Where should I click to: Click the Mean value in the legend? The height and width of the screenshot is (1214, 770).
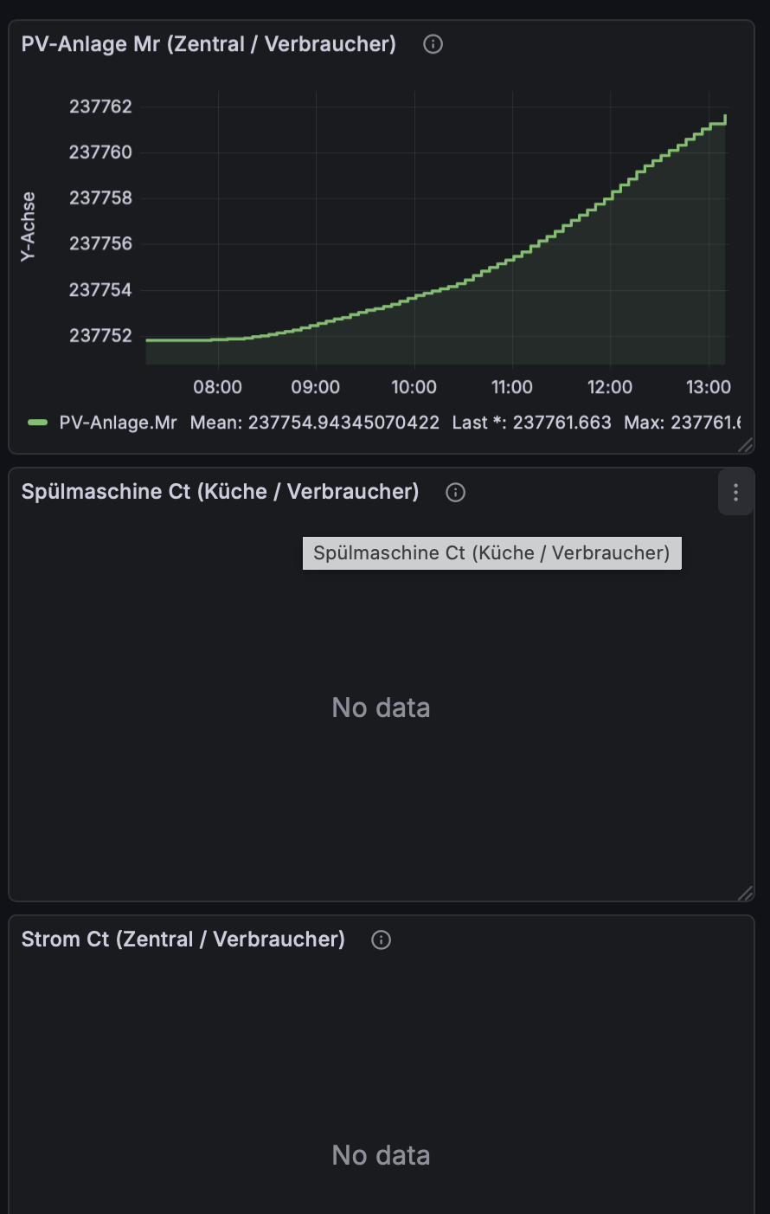click(315, 423)
